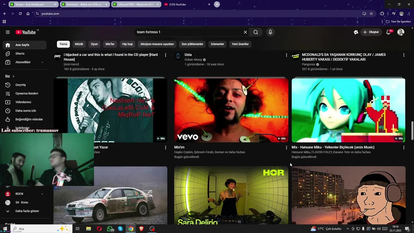Expand Daha fazla göster in subscriptions

tap(25, 211)
